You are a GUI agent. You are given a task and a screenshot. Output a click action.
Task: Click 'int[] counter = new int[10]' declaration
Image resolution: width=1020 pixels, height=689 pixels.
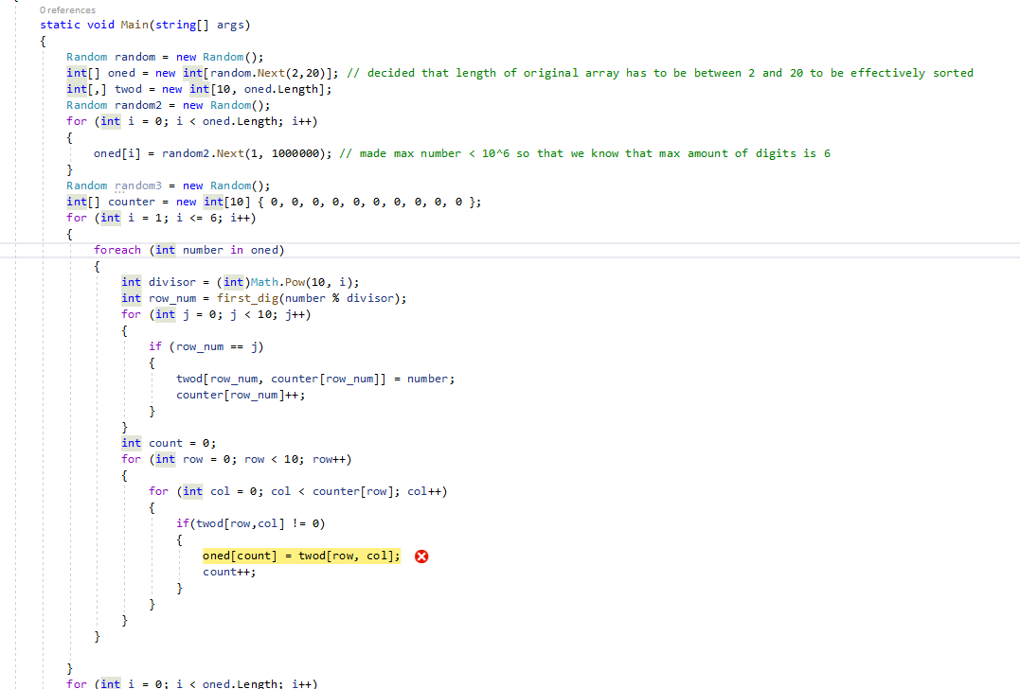click(274, 203)
